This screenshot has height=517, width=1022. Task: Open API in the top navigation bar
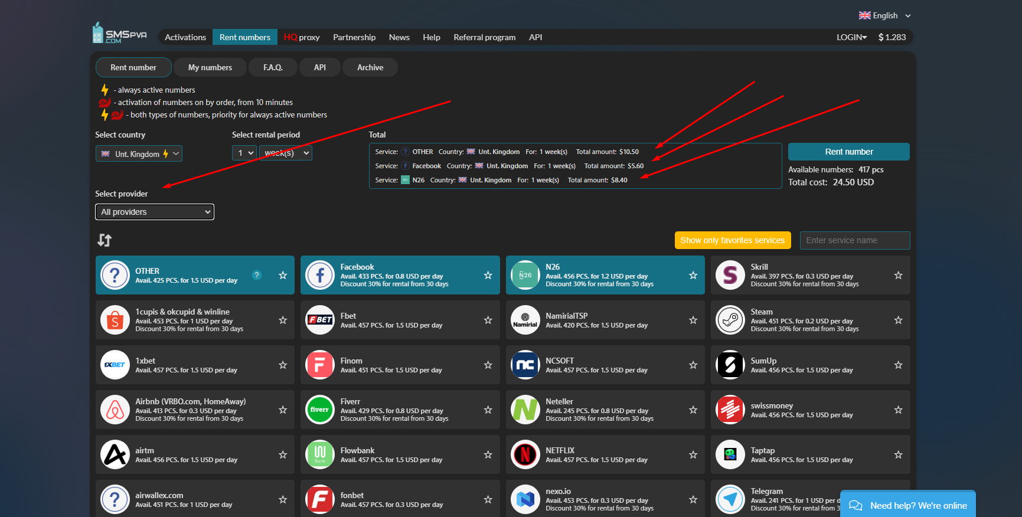tap(536, 37)
